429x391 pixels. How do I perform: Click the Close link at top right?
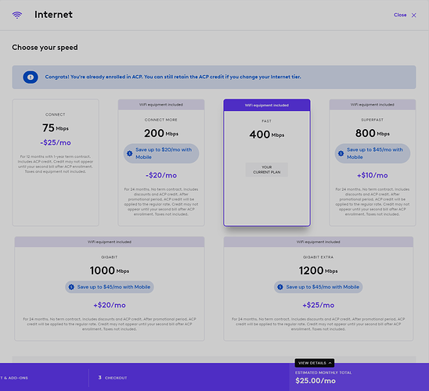coord(400,15)
